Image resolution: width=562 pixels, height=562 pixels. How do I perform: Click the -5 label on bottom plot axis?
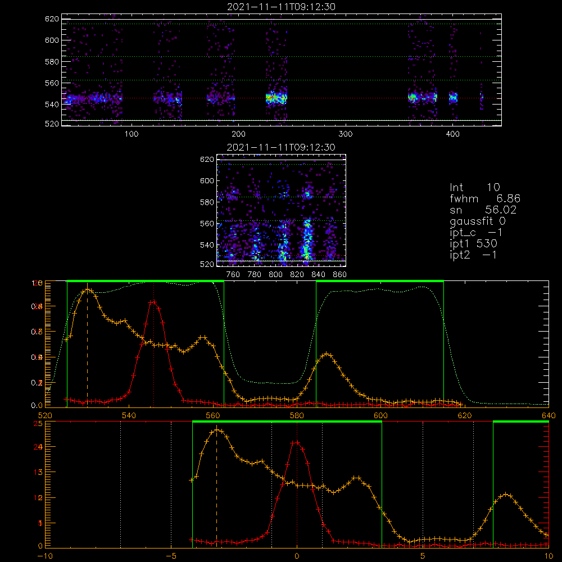point(171,556)
